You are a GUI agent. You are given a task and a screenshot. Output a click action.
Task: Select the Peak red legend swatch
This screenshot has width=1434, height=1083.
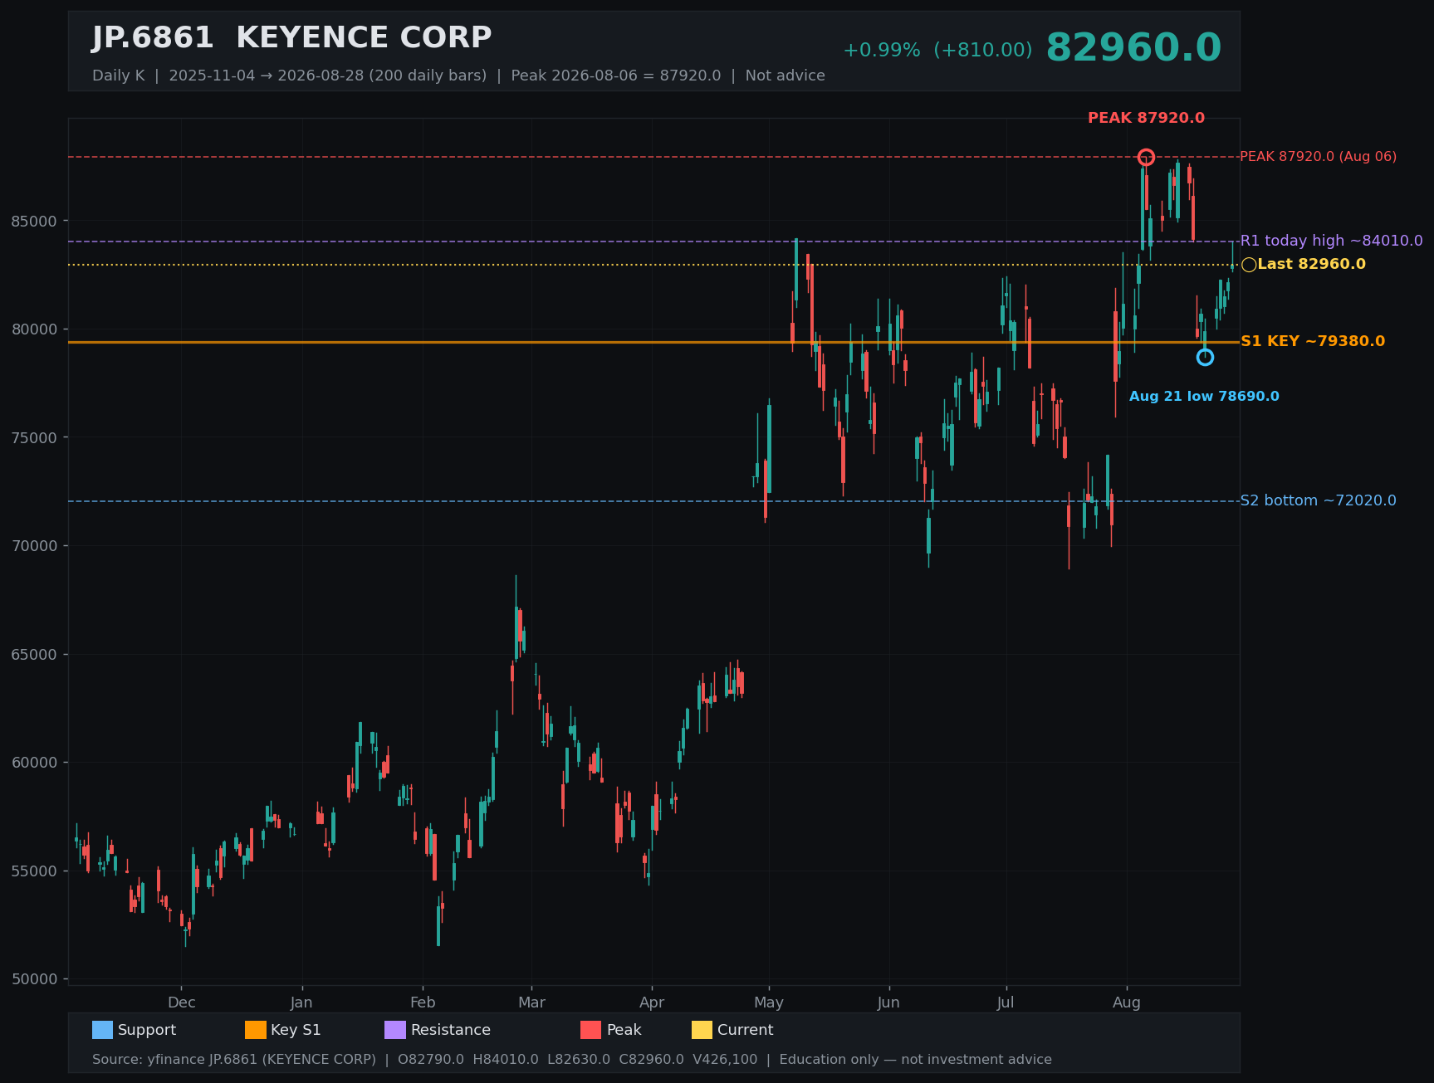click(x=590, y=1030)
